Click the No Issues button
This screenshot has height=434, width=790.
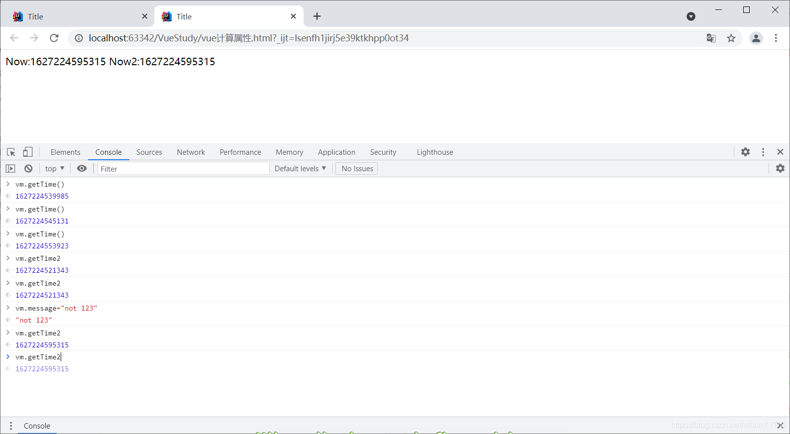click(357, 169)
